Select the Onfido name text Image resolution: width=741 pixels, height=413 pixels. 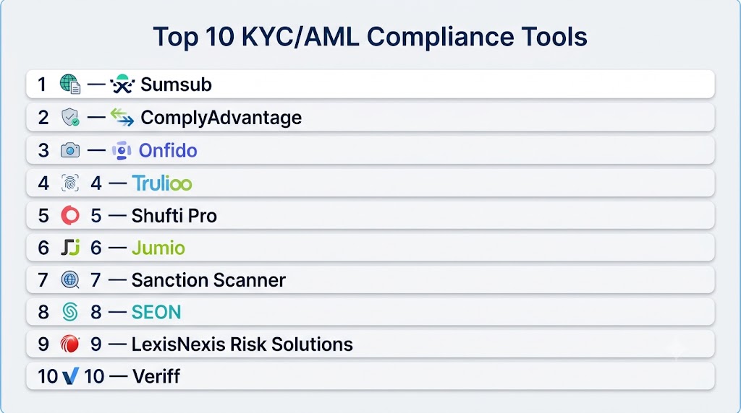[168, 151]
